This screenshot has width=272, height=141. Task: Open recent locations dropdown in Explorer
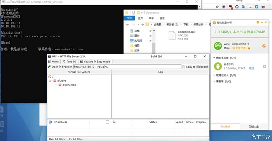[x=138, y=25]
